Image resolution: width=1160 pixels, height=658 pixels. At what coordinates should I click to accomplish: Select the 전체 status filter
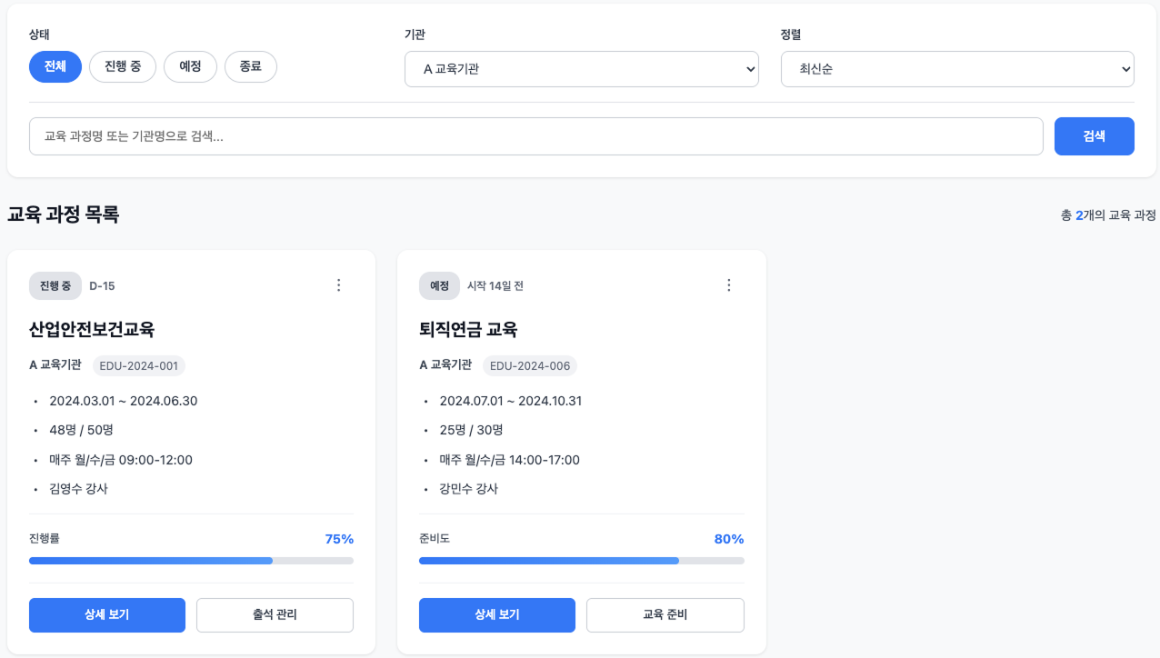(55, 65)
